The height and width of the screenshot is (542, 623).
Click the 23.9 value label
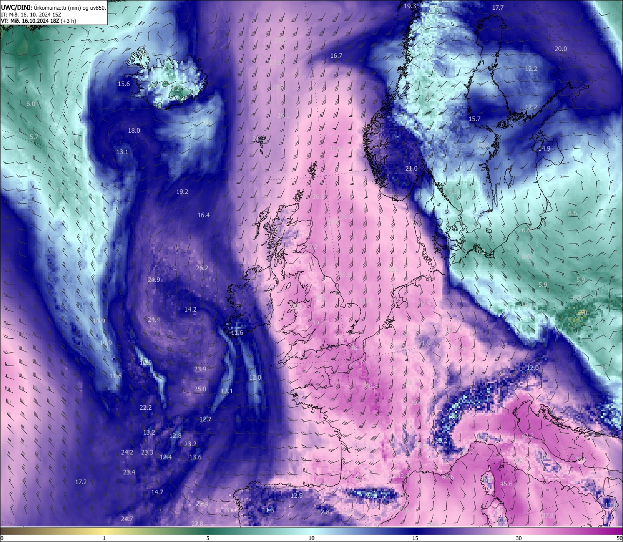click(x=200, y=369)
